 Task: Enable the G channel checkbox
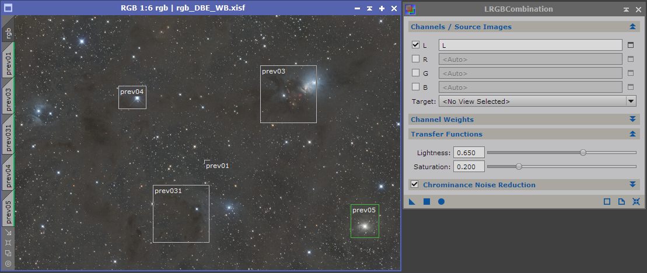coord(415,72)
